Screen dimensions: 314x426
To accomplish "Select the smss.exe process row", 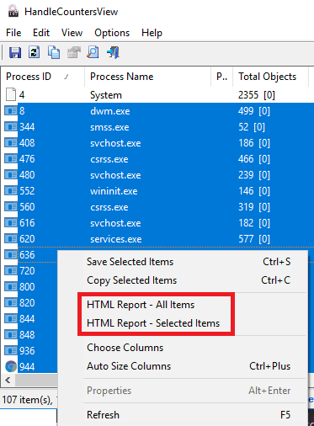I will click(157, 127).
